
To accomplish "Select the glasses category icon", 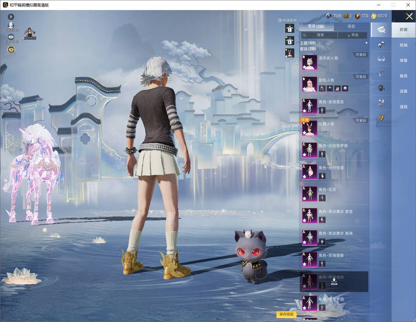I will tap(381, 59).
